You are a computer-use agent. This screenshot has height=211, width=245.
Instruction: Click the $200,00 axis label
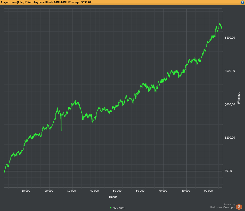coord(230,138)
